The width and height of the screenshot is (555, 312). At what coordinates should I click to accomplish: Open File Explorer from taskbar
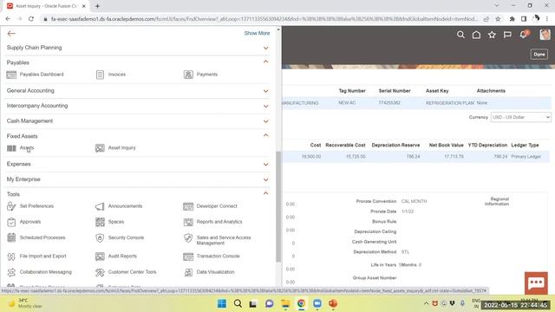coord(285,303)
